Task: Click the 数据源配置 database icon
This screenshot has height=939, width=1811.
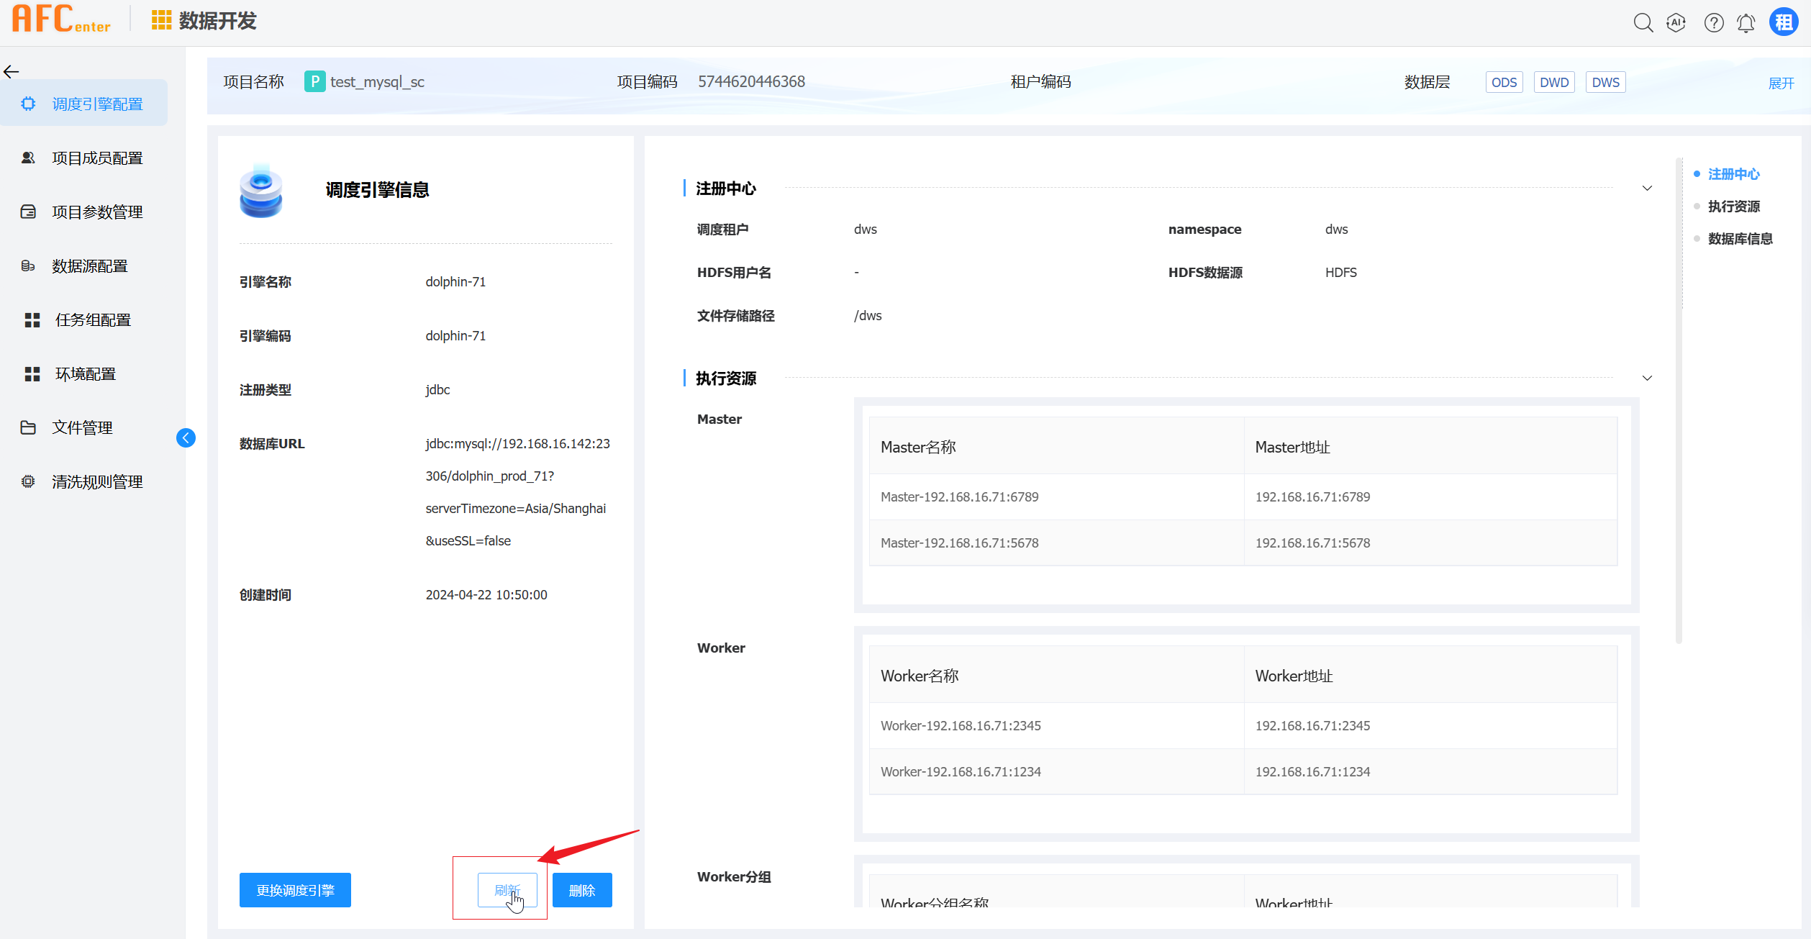Action: coord(28,266)
